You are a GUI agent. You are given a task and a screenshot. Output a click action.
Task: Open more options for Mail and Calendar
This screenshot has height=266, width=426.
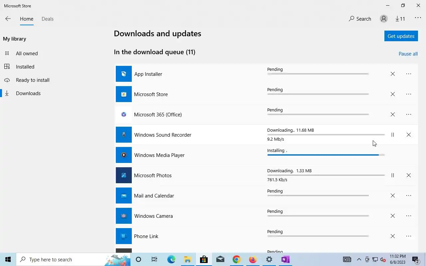tap(409, 196)
